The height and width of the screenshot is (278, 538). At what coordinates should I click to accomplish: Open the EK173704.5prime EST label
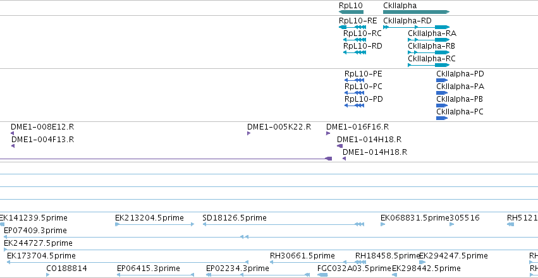pyautogui.click(x=41, y=256)
